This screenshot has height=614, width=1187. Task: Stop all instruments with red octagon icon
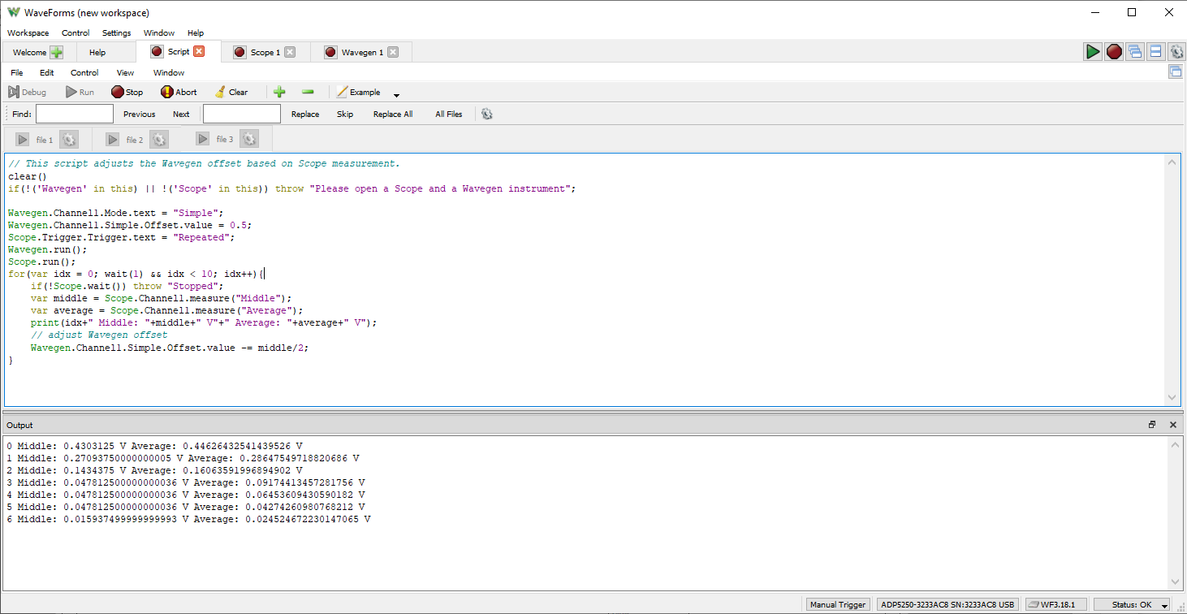pyautogui.click(x=1114, y=51)
